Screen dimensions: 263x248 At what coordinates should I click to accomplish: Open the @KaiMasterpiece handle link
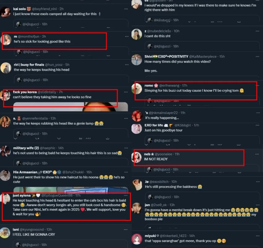coord(203,57)
